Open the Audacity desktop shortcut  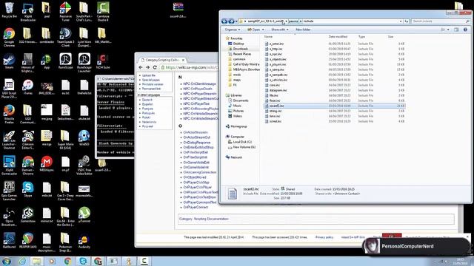pos(84,241)
